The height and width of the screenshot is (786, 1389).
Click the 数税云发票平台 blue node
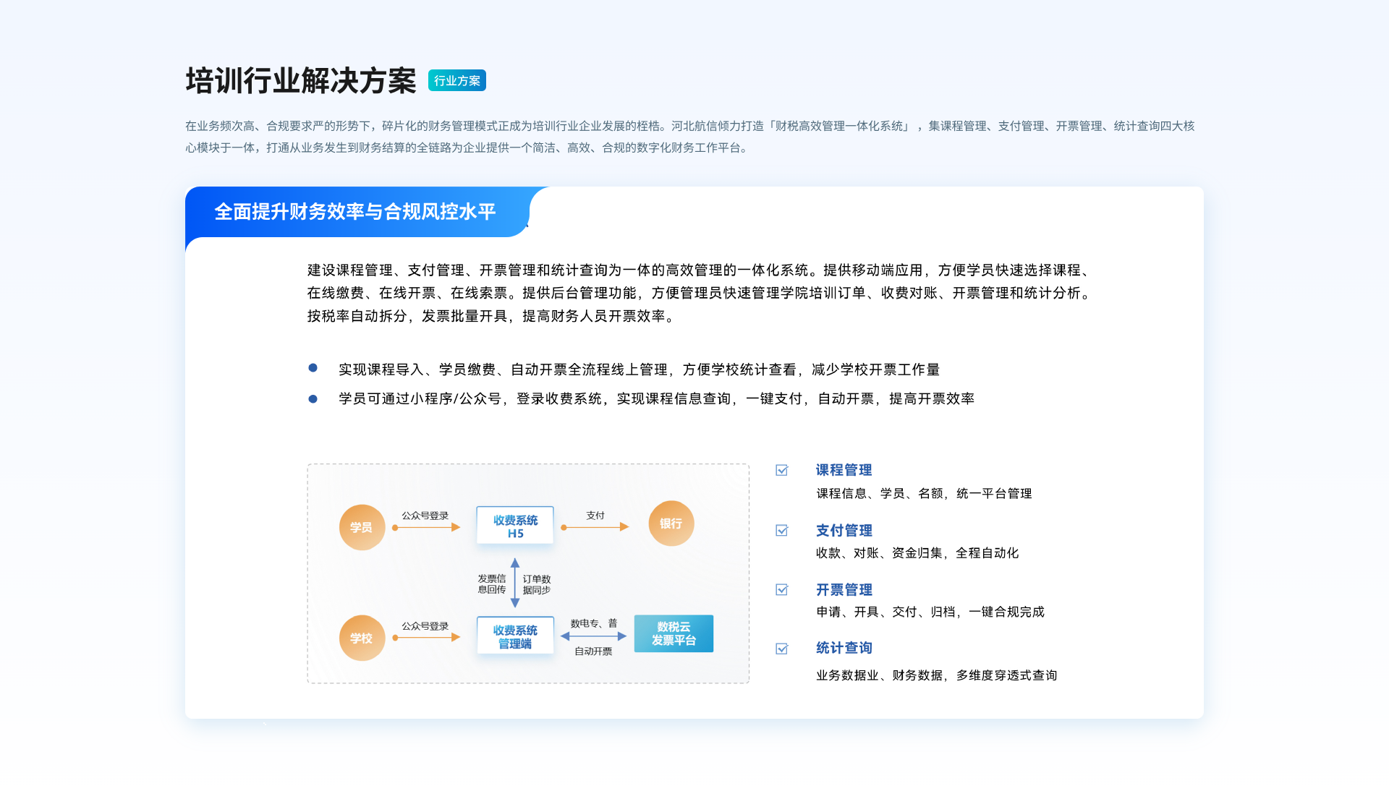[x=673, y=633]
